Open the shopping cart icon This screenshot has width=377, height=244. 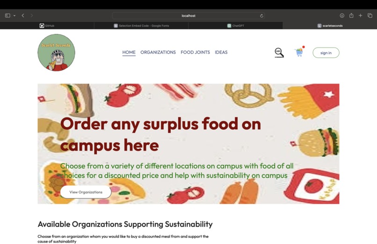[299, 52]
